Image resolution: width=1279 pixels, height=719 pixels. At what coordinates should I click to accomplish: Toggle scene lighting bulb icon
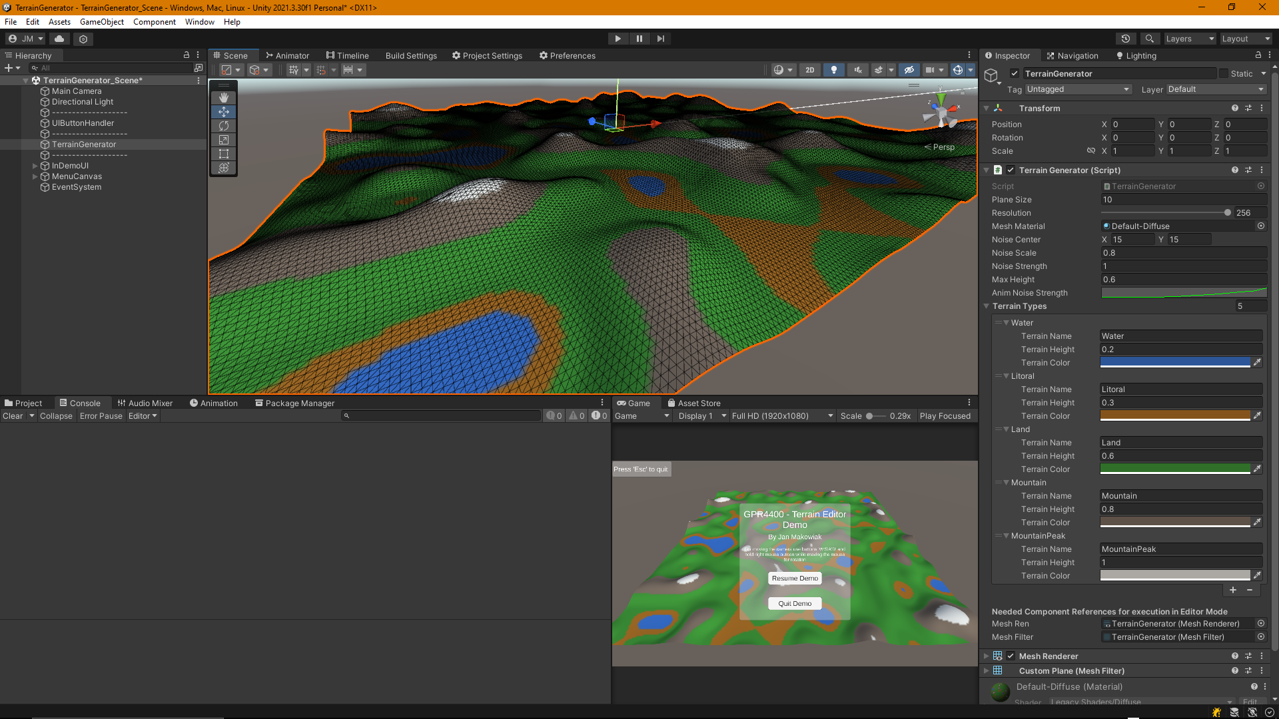click(833, 70)
